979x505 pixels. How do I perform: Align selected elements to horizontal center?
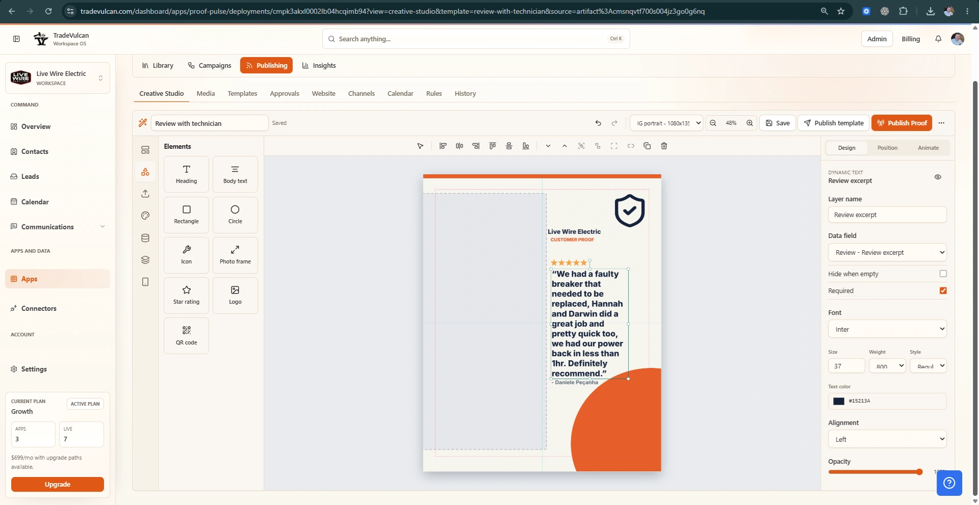pos(459,146)
